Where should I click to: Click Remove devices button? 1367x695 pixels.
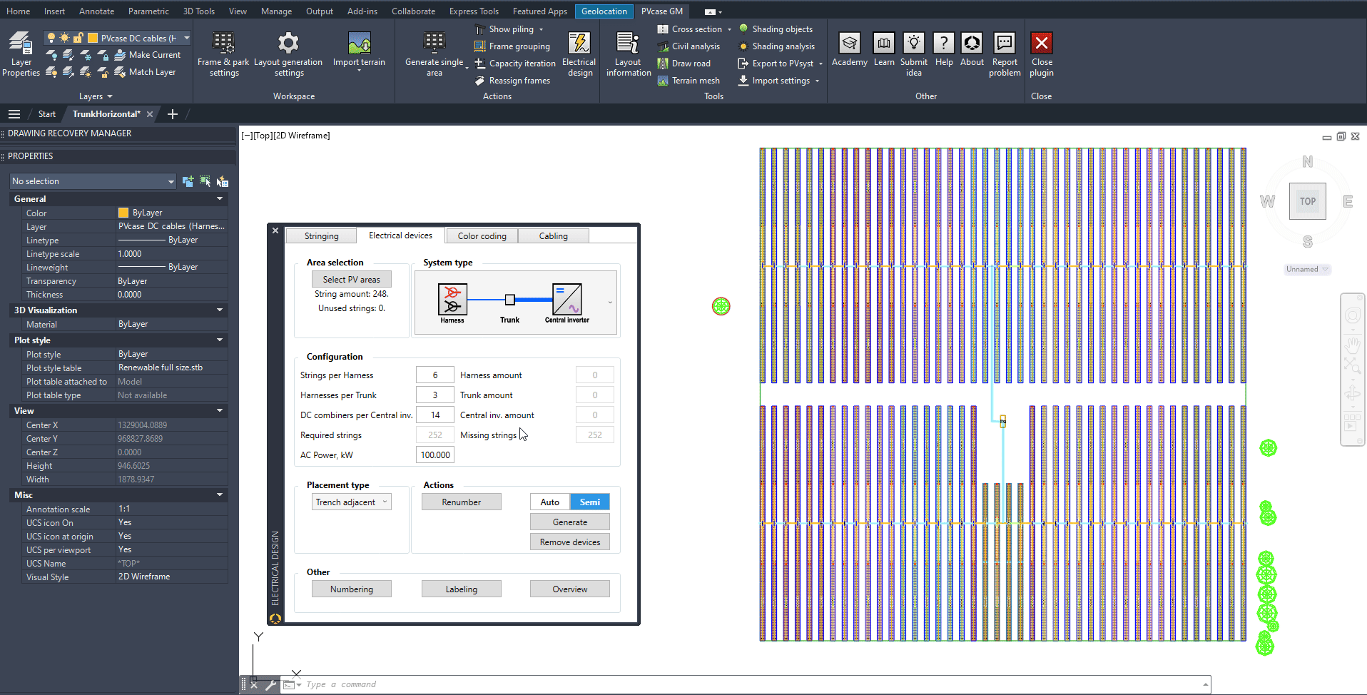pos(570,542)
